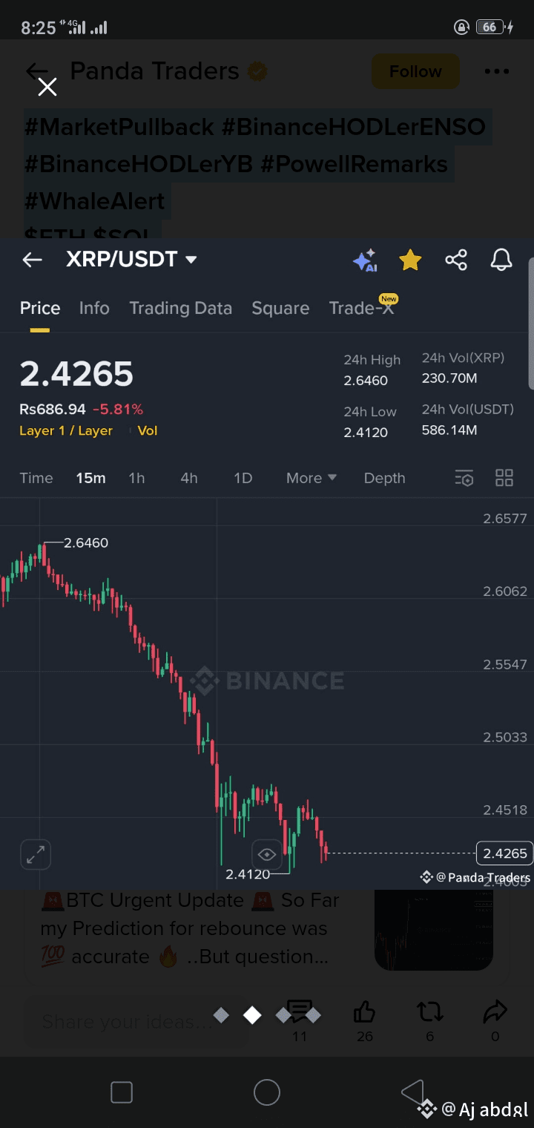The image size is (534, 1128).
Task: Select the 4h chart interval
Action: pyautogui.click(x=189, y=478)
